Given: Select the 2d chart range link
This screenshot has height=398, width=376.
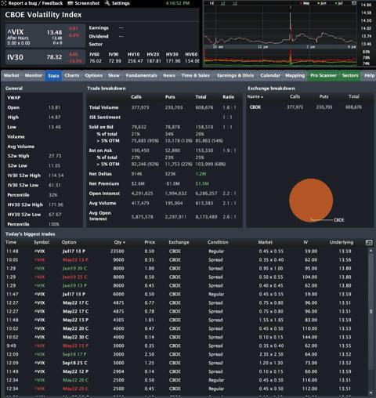Looking at the screenshot, I should pos(222,3).
